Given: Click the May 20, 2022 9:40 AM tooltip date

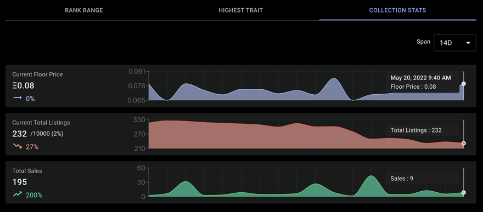Looking at the screenshot, I should pos(420,78).
